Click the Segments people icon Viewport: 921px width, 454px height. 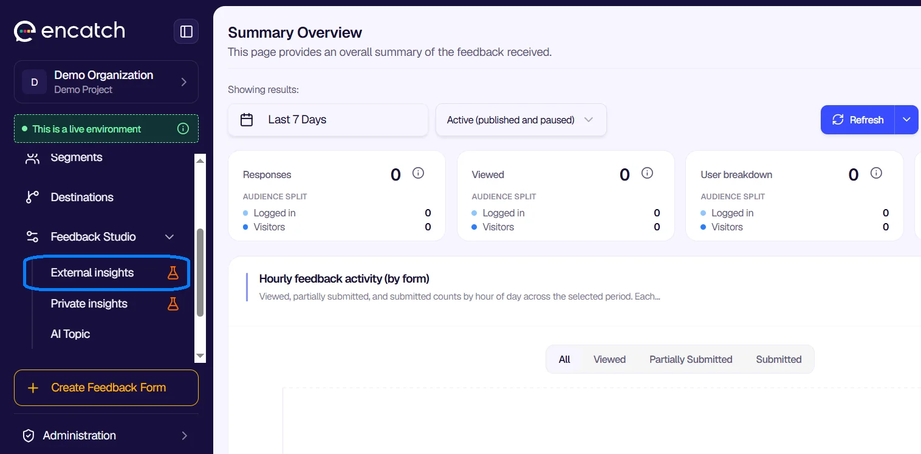point(32,157)
